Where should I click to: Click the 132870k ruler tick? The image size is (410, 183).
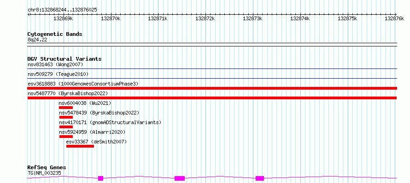[x=111, y=18]
